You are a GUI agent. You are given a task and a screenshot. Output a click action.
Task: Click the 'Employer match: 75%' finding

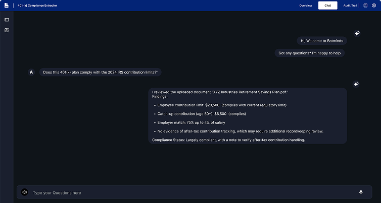point(191,122)
